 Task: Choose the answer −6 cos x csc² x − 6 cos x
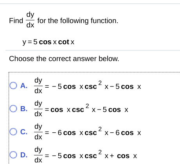coord(93,132)
